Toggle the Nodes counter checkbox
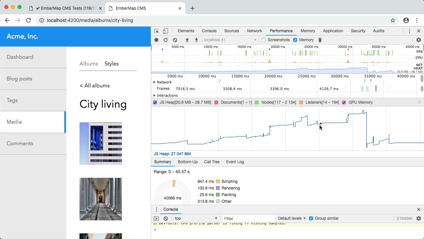The width and height of the screenshot is (424, 239). coord(257,102)
